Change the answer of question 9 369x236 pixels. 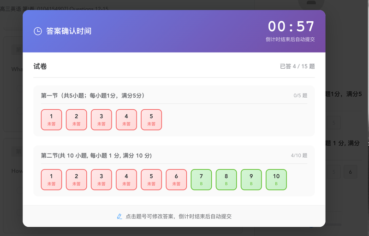click(x=251, y=180)
